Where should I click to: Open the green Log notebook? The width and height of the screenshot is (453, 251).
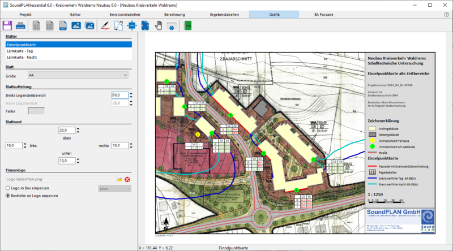(x=188, y=25)
